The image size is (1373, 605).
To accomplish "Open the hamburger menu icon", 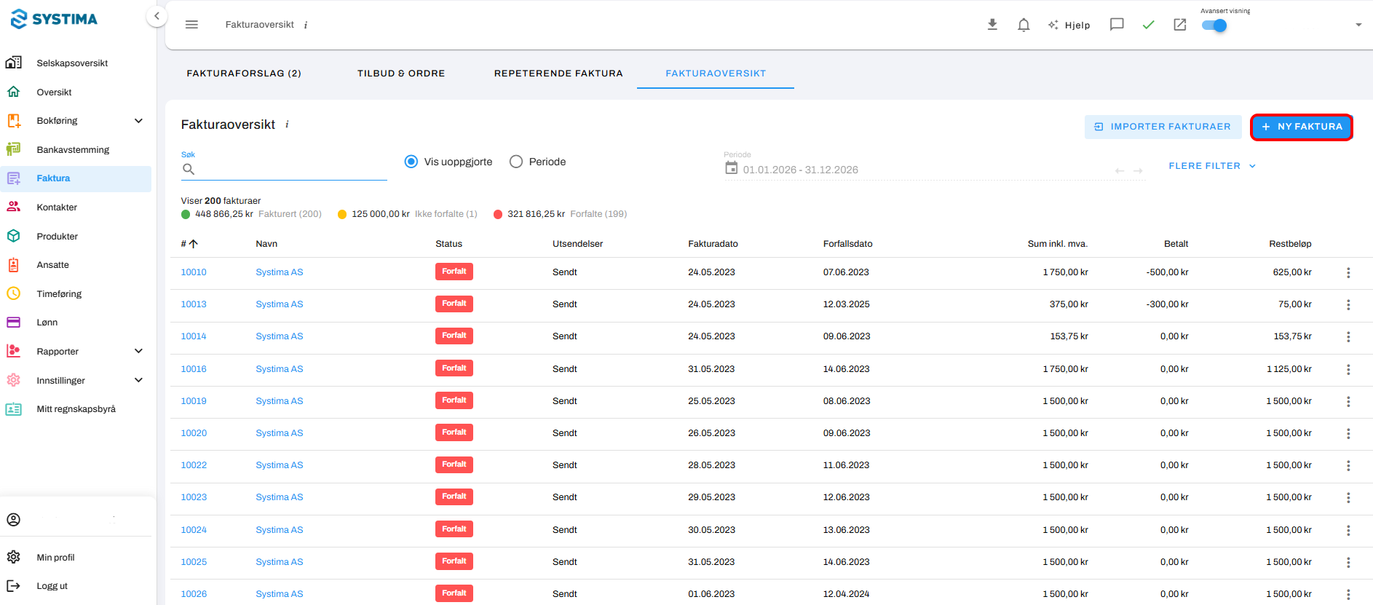I will (191, 25).
